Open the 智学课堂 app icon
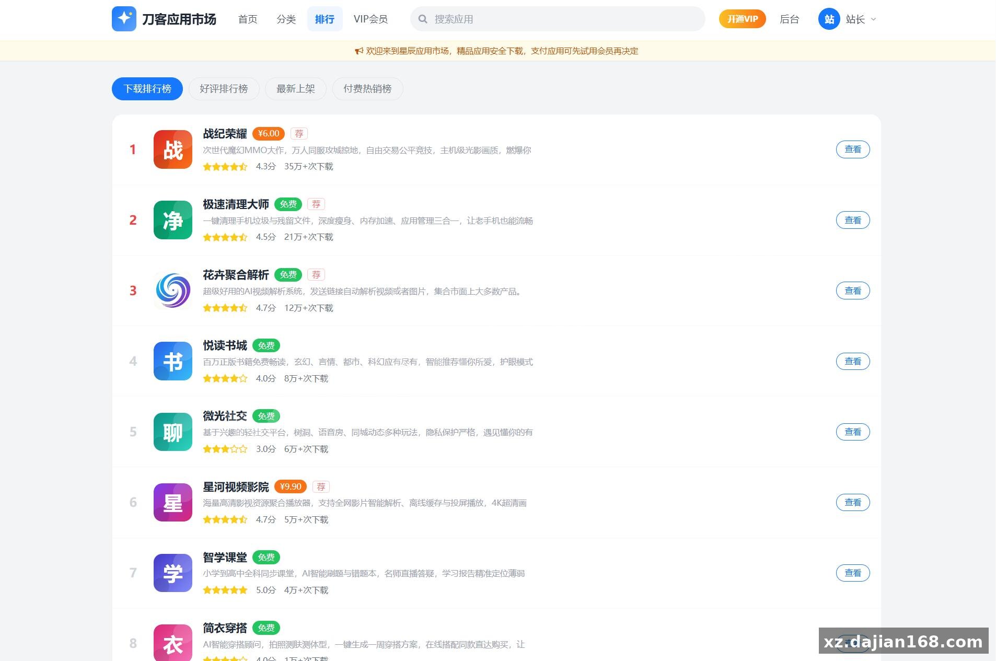Viewport: 996px width, 661px height. point(173,573)
